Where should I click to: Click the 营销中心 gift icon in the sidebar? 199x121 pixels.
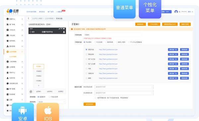8,73
